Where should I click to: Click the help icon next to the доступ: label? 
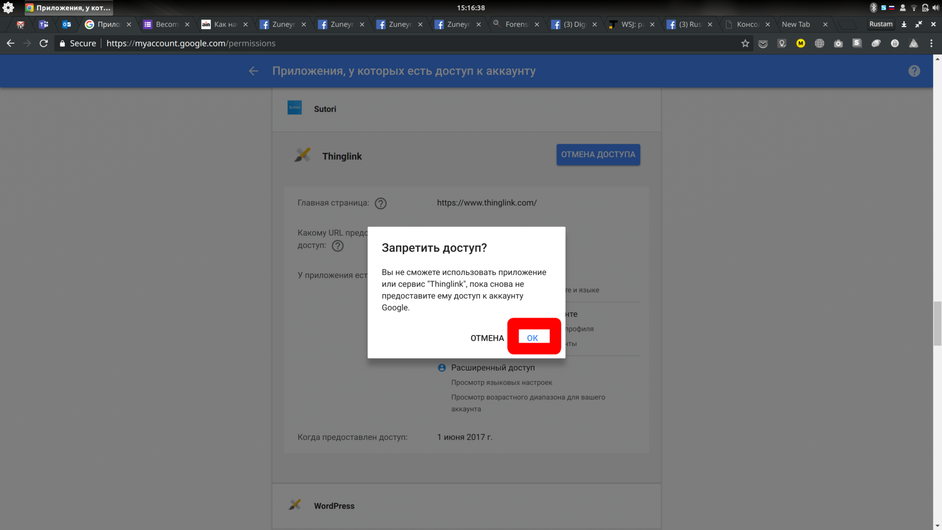[338, 246]
